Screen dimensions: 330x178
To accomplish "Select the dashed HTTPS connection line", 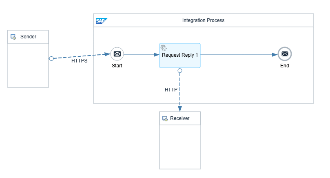I will click(x=81, y=56).
